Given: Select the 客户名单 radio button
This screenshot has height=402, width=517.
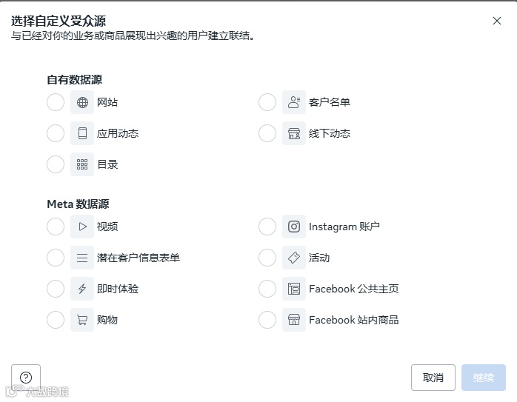Looking at the screenshot, I should 267,102.
